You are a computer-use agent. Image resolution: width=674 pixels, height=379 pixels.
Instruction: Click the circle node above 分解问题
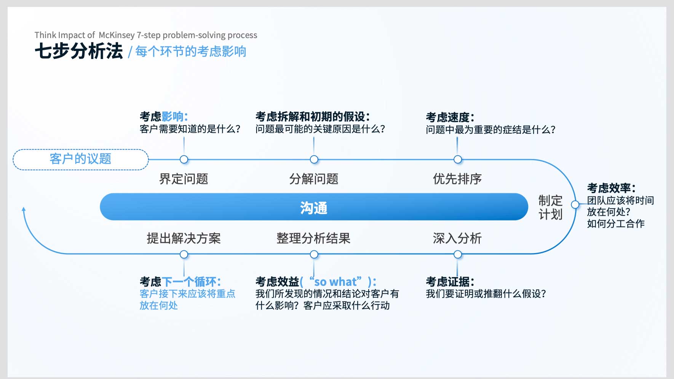pos(314,159)
